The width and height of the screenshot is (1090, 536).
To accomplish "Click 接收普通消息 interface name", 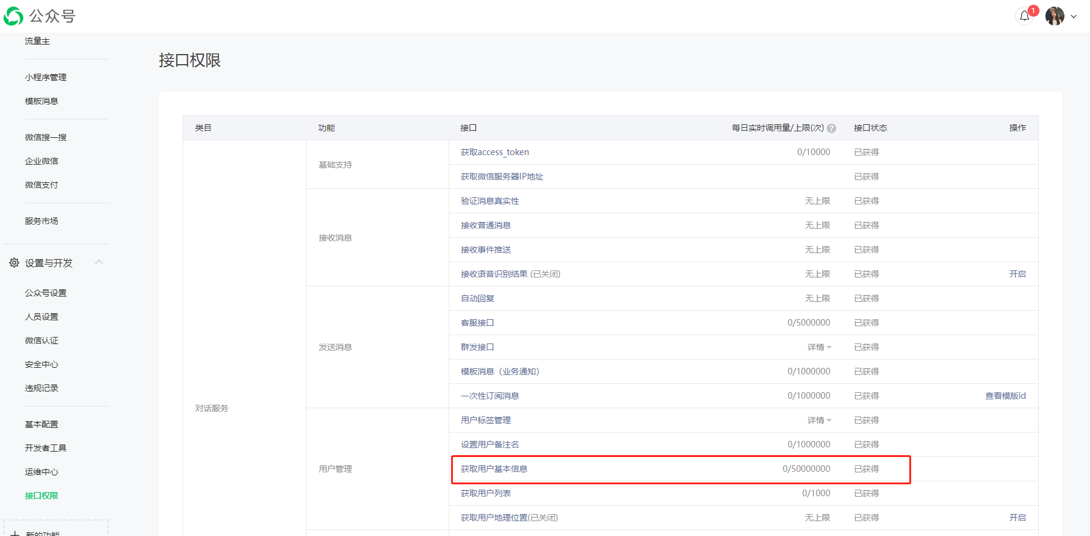I will point(486,225).
